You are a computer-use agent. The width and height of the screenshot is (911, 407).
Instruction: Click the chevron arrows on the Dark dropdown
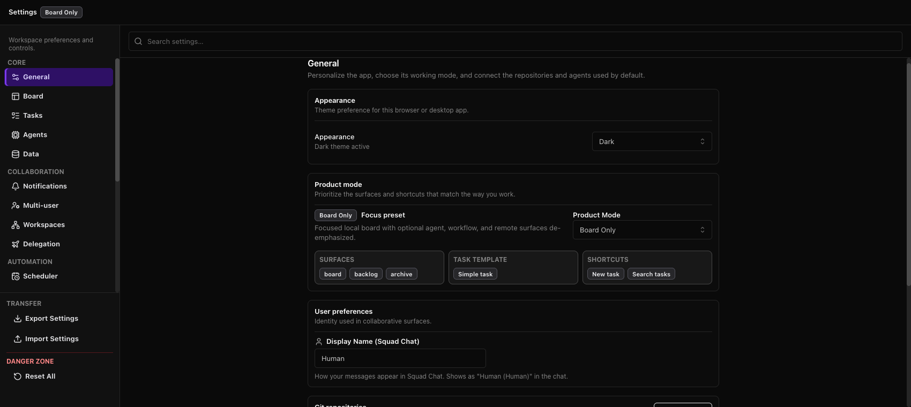pos(702,141)
